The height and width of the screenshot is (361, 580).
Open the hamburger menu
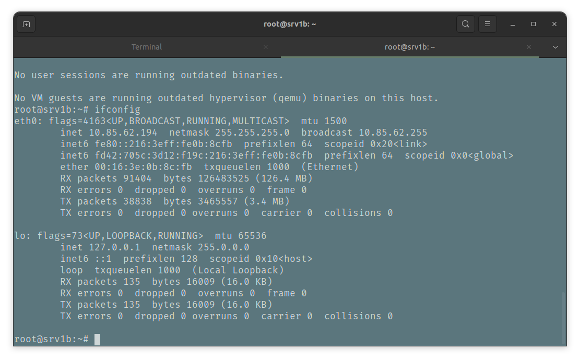(x=488, y=24)
